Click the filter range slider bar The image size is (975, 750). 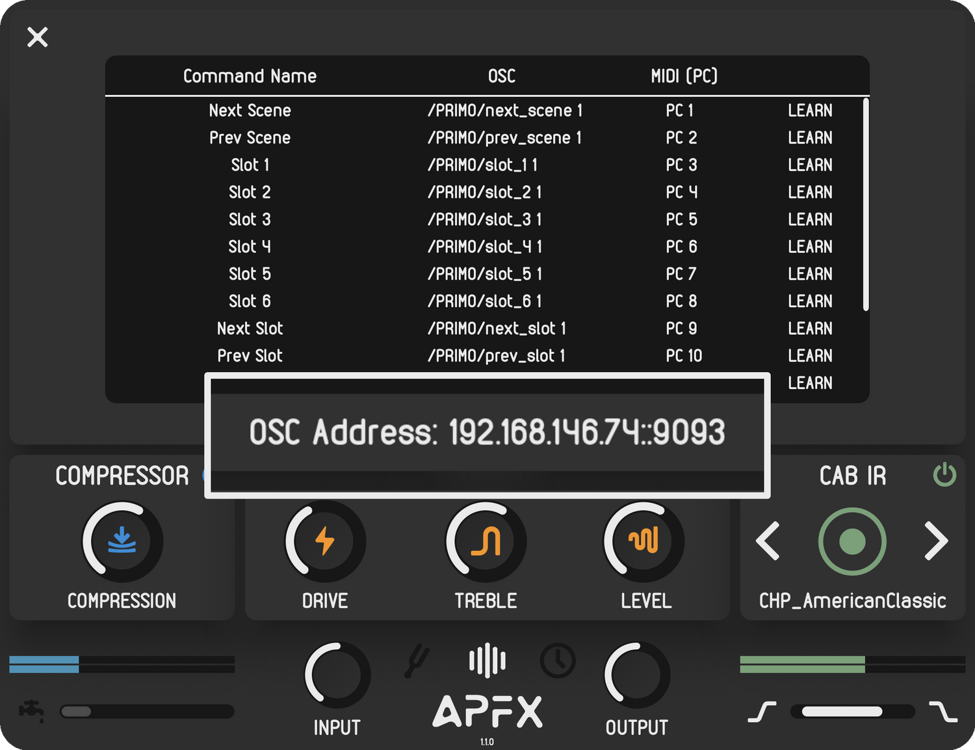point(852,712)
